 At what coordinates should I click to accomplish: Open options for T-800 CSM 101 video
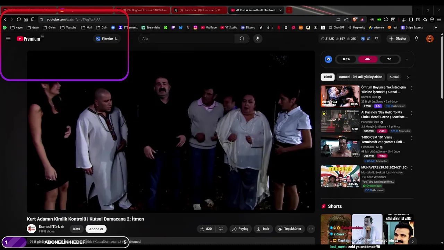point(412,138)
